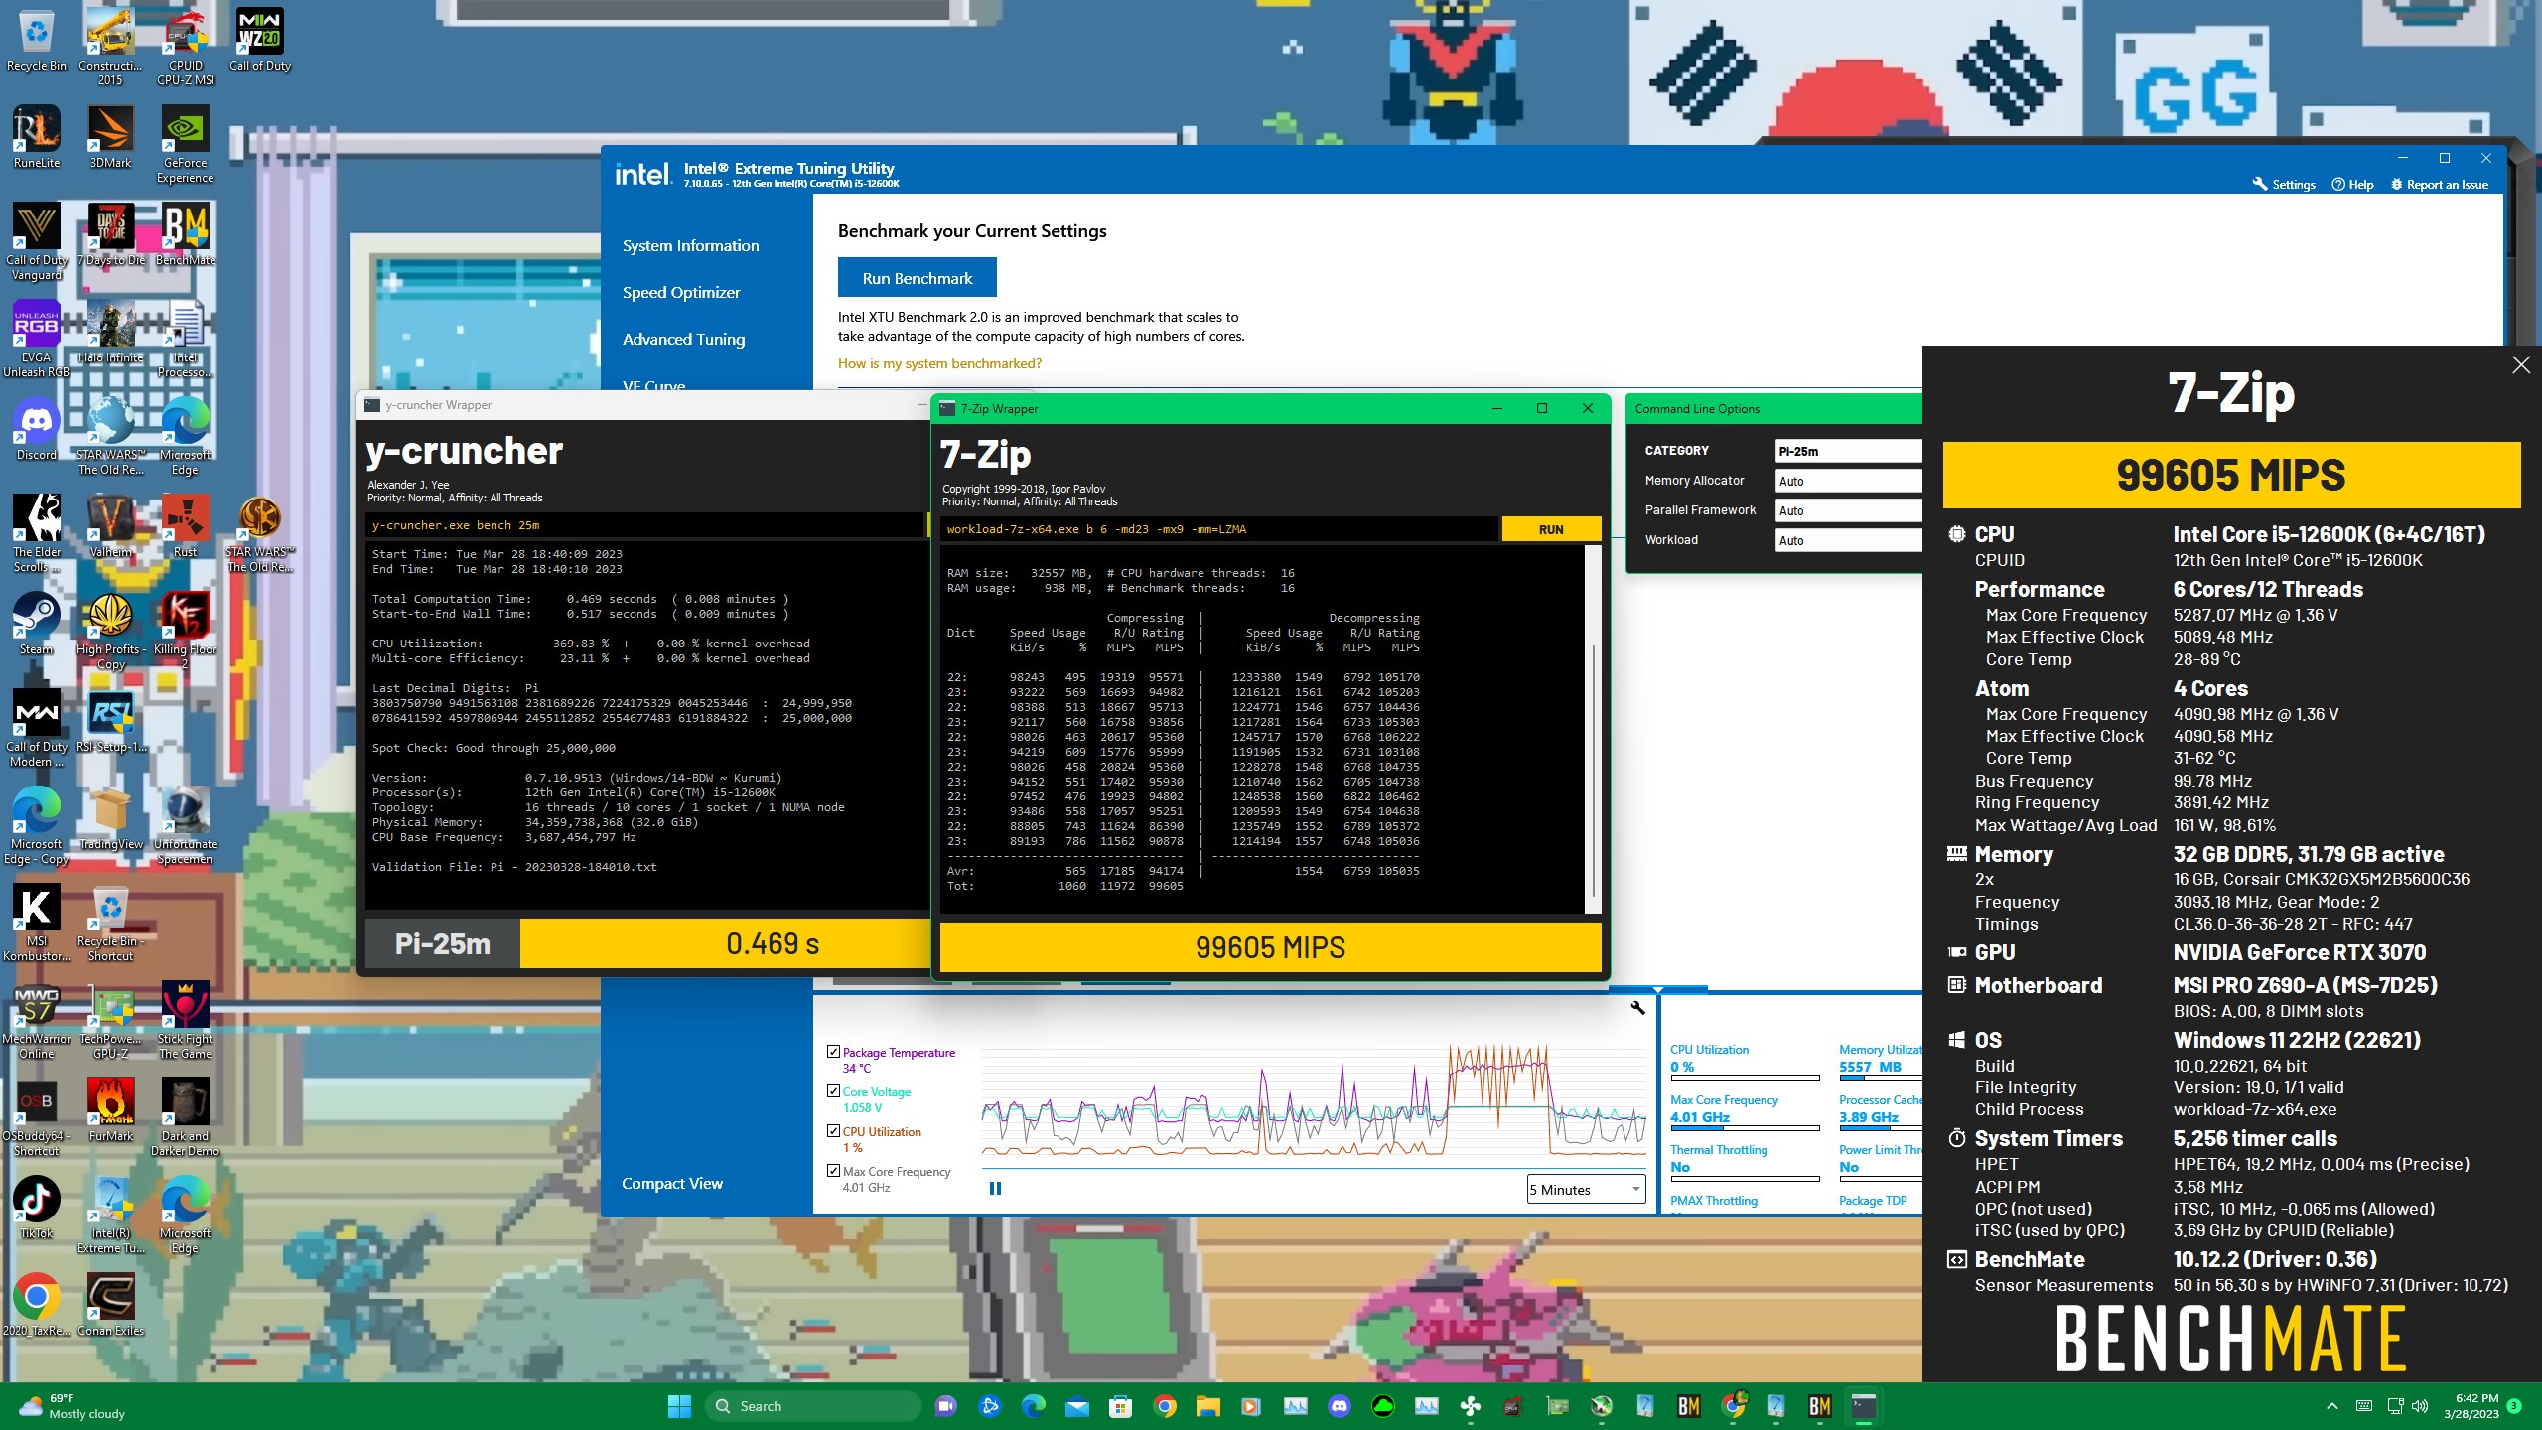Launch Halo Infinite from desktop
This screenshot has height=1430, width=2542.
(110, 332)
